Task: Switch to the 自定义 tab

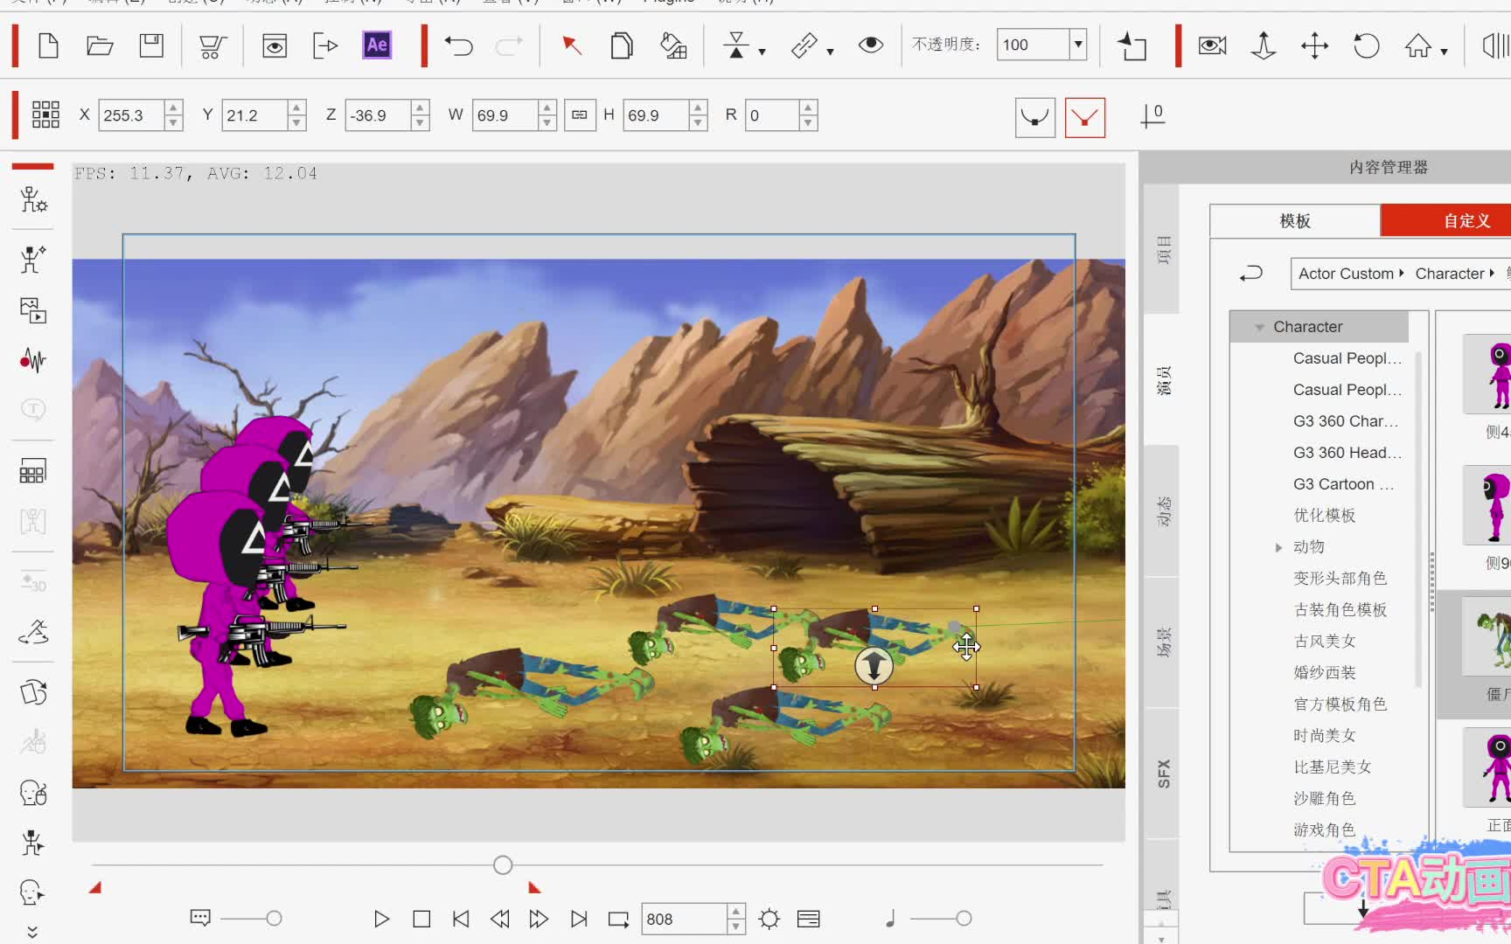Action: 1466,220
